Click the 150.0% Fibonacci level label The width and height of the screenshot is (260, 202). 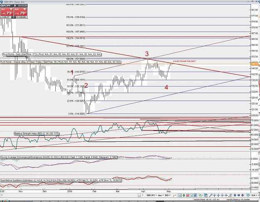(x=76, y=32)
